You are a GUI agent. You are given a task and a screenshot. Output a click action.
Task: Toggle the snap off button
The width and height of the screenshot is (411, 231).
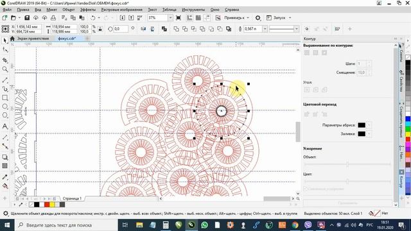point(218,18)
